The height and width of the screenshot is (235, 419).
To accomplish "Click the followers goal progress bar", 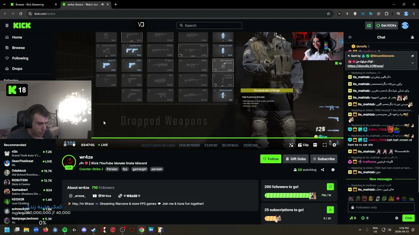I will [290, 196].
